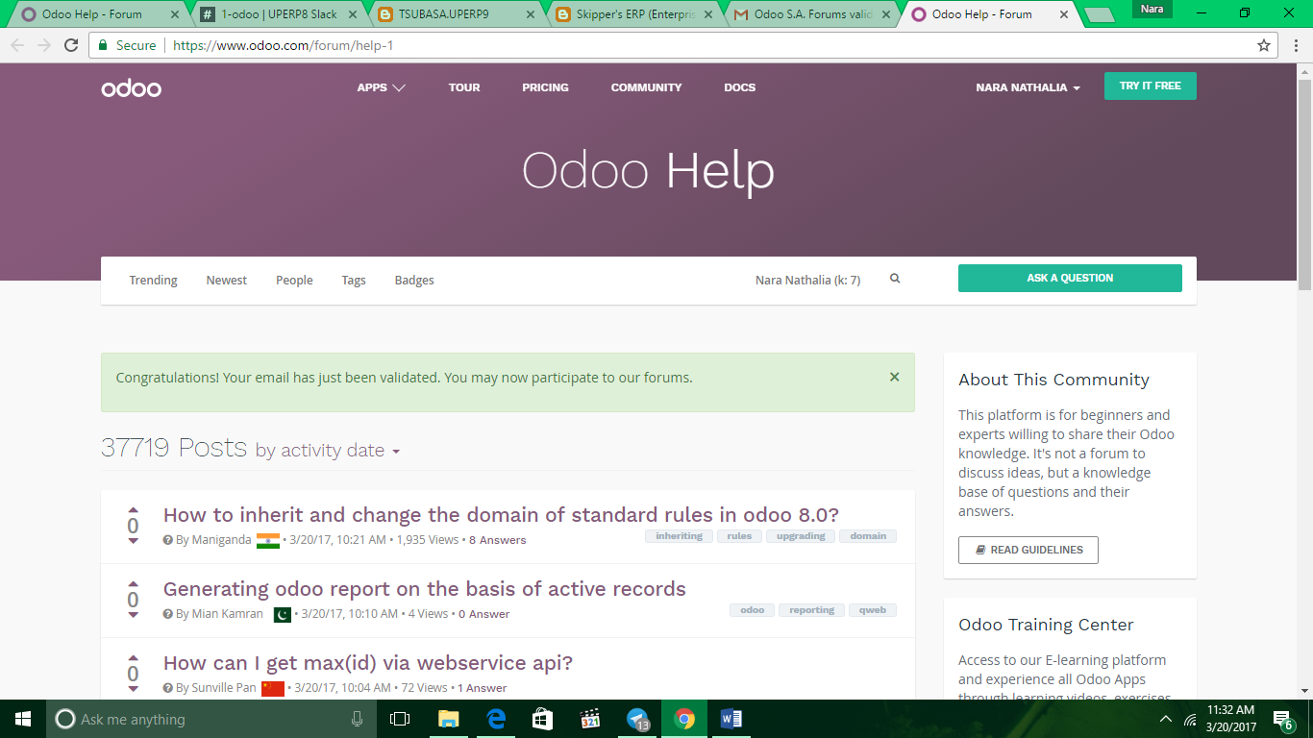
Task: Open the PRICING menu item
Action: pos(545,87)
